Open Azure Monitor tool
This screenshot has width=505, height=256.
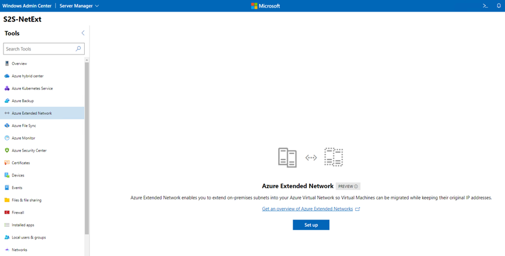point(42,138)
